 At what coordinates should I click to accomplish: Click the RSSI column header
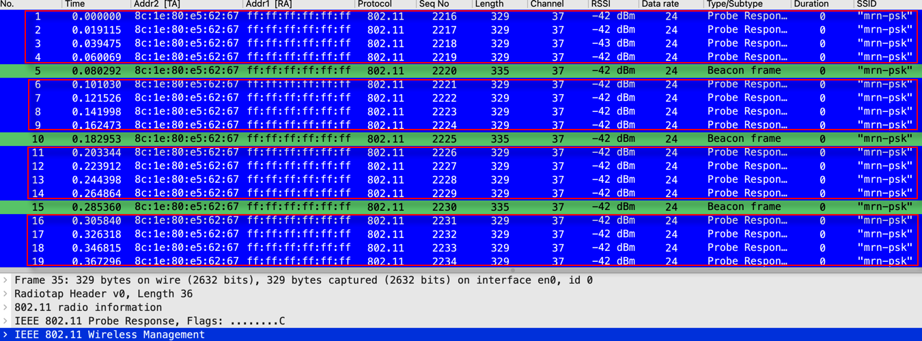pyautogui.click(x=601, y=4)
